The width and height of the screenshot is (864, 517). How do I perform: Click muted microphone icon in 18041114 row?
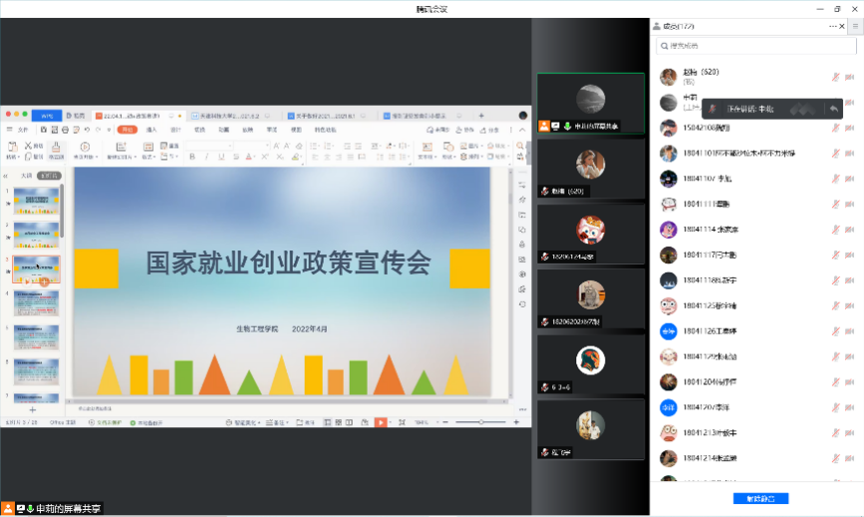click(x=835, y=230)
